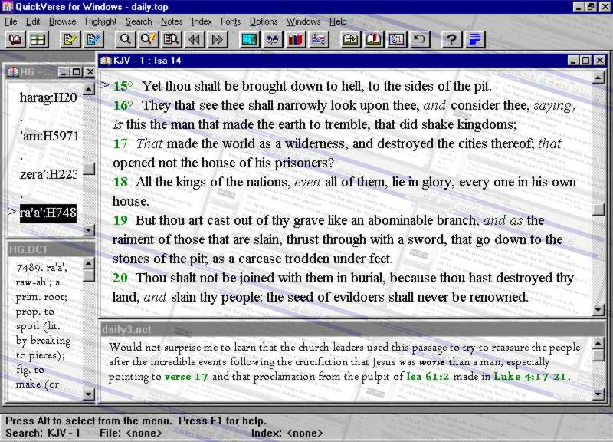
Task: Click the HG.DCT pane scroll up arrow
Action: [89, 263]
